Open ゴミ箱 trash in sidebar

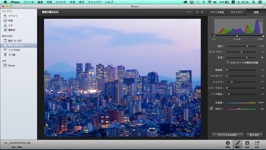11,55
